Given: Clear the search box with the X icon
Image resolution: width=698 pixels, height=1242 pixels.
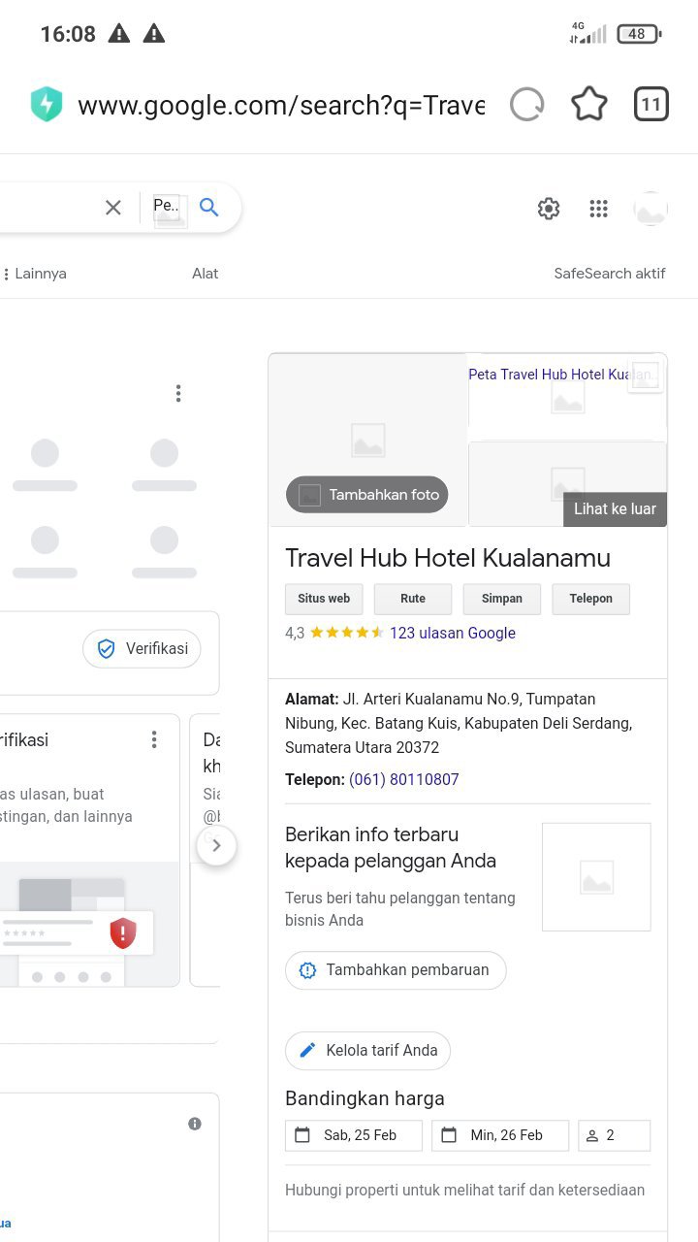Looking at the screenshot, I should (113, 207).
